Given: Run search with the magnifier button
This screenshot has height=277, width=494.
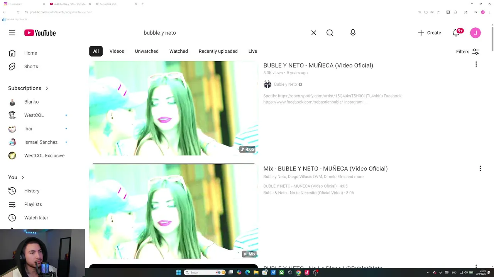Looking at the screenshot, I should point(330,33).
